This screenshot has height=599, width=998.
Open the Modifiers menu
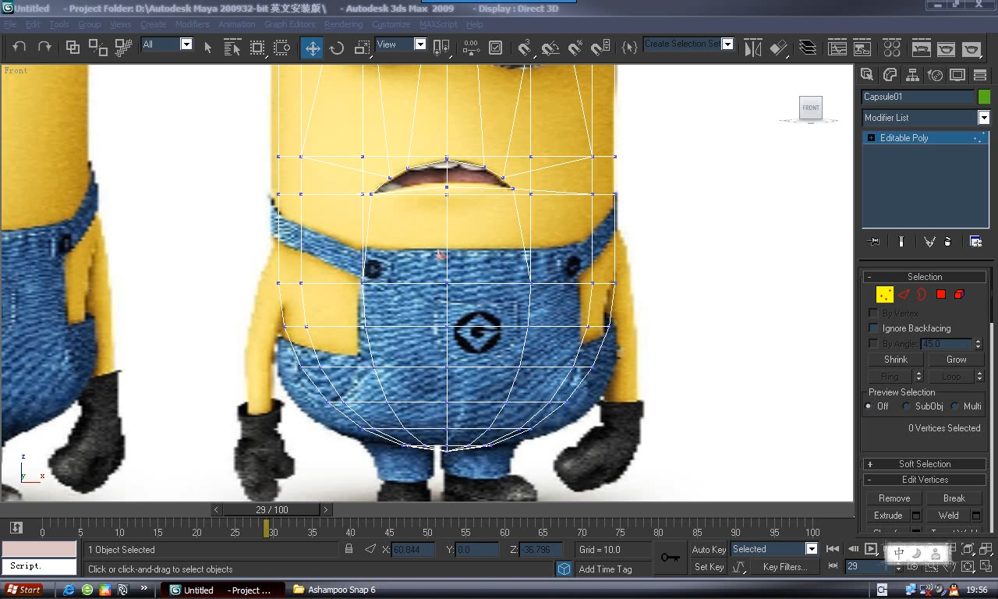point(192,24)
